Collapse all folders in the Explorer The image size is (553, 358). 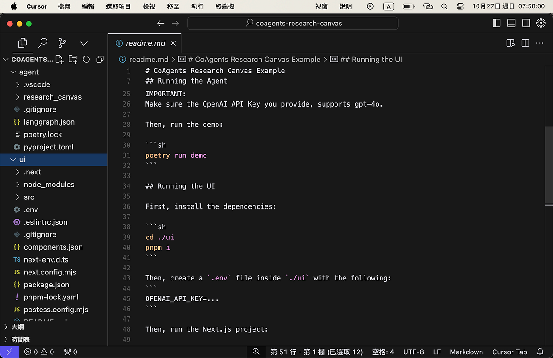[x=100, y=59]
